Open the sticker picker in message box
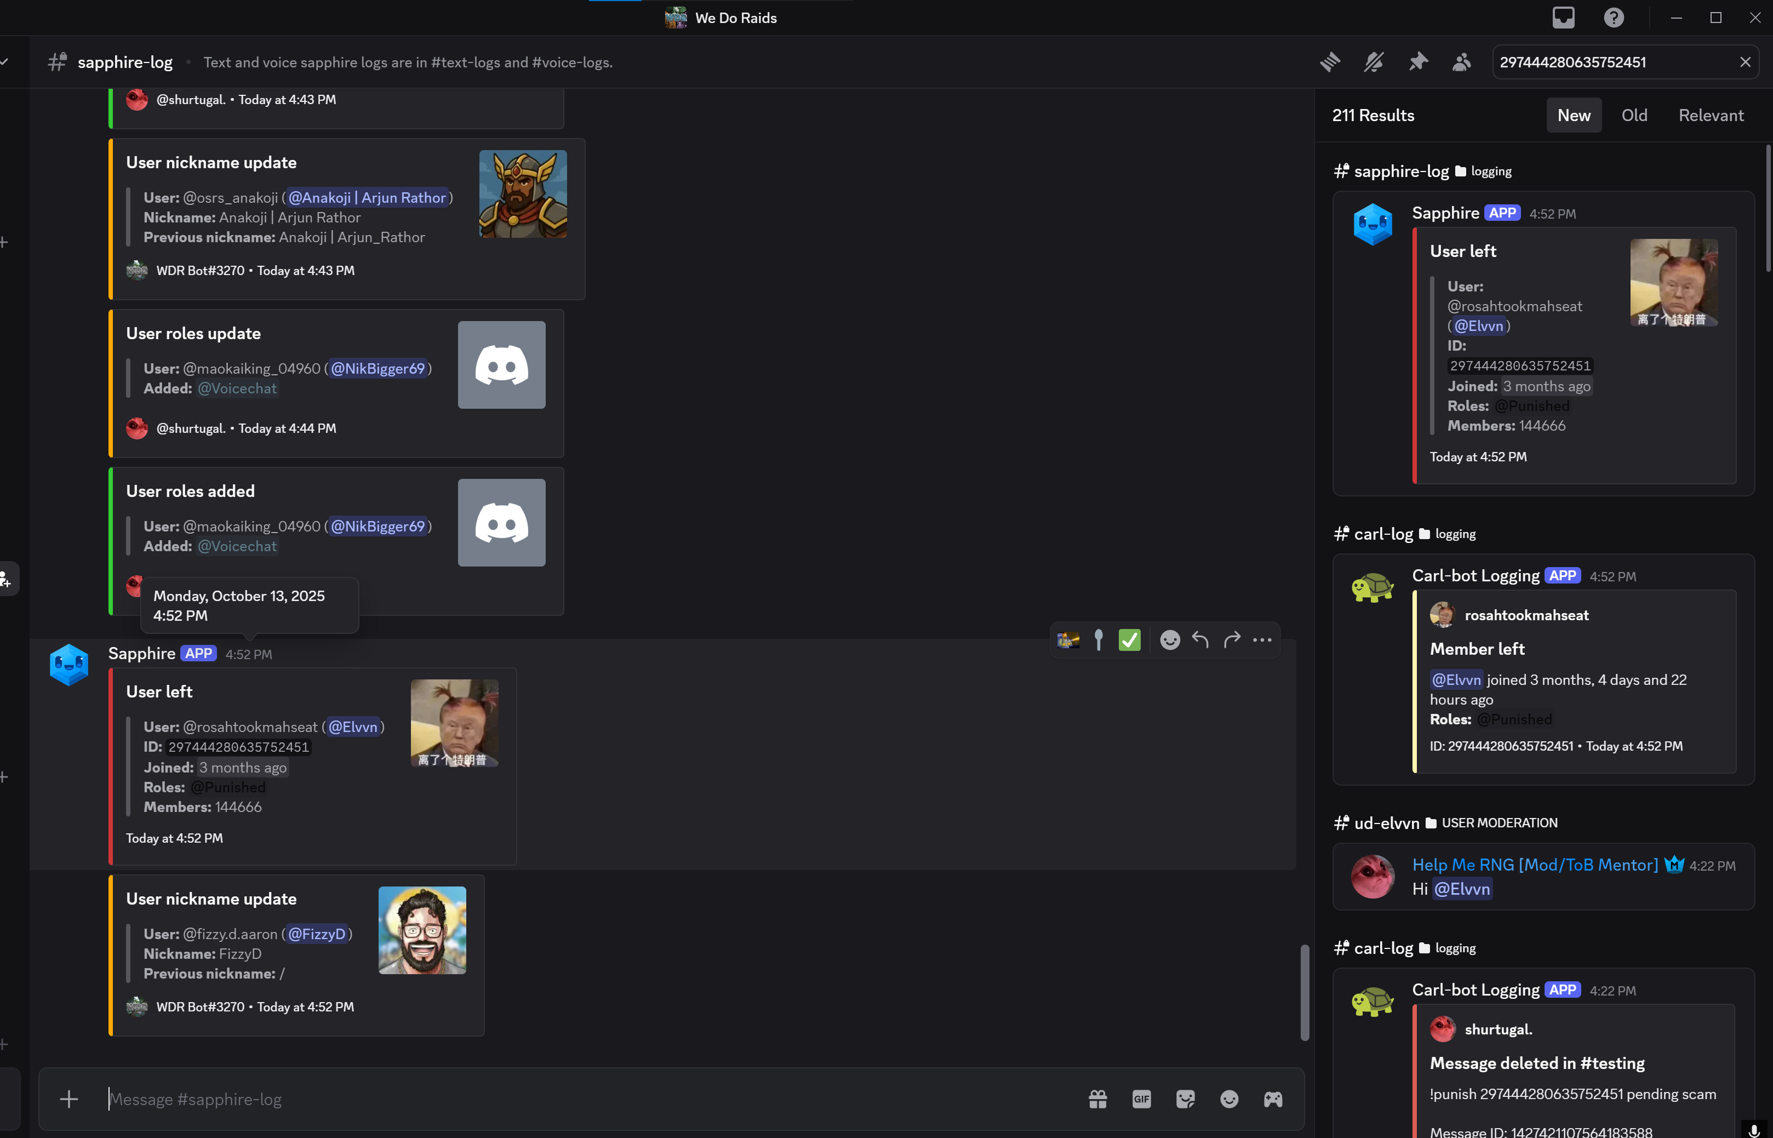The image size is (1773, 1138). coord(1185,1100)
